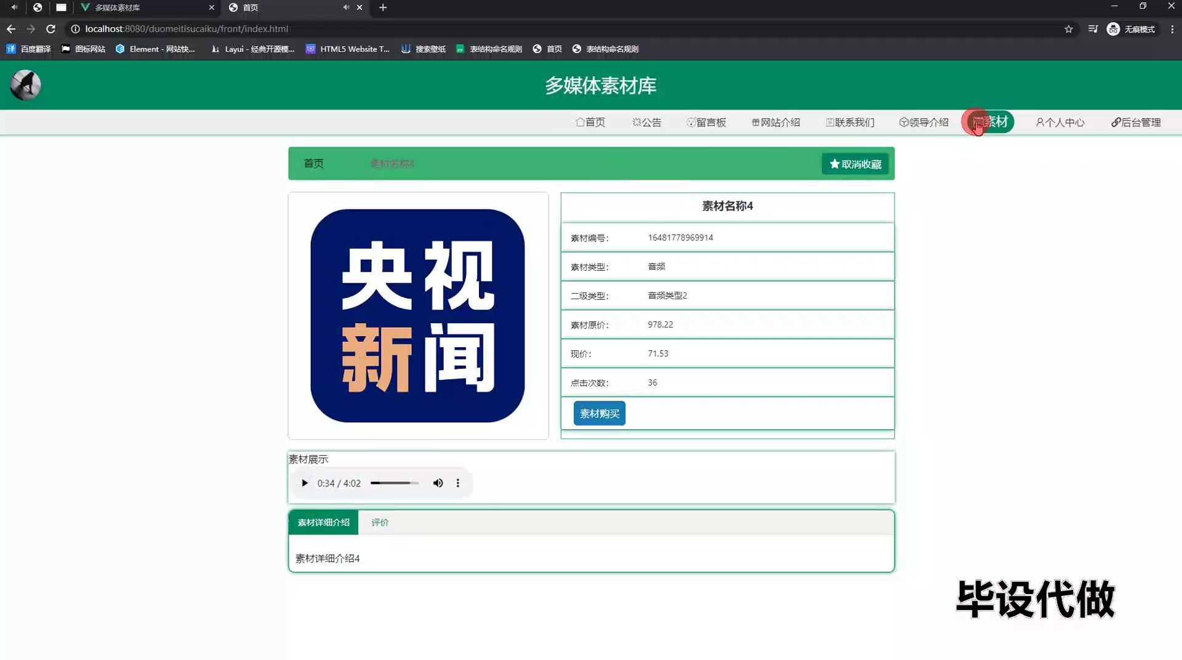
Task: Navigate to 首页 in site menu
Action: (590, 122)
